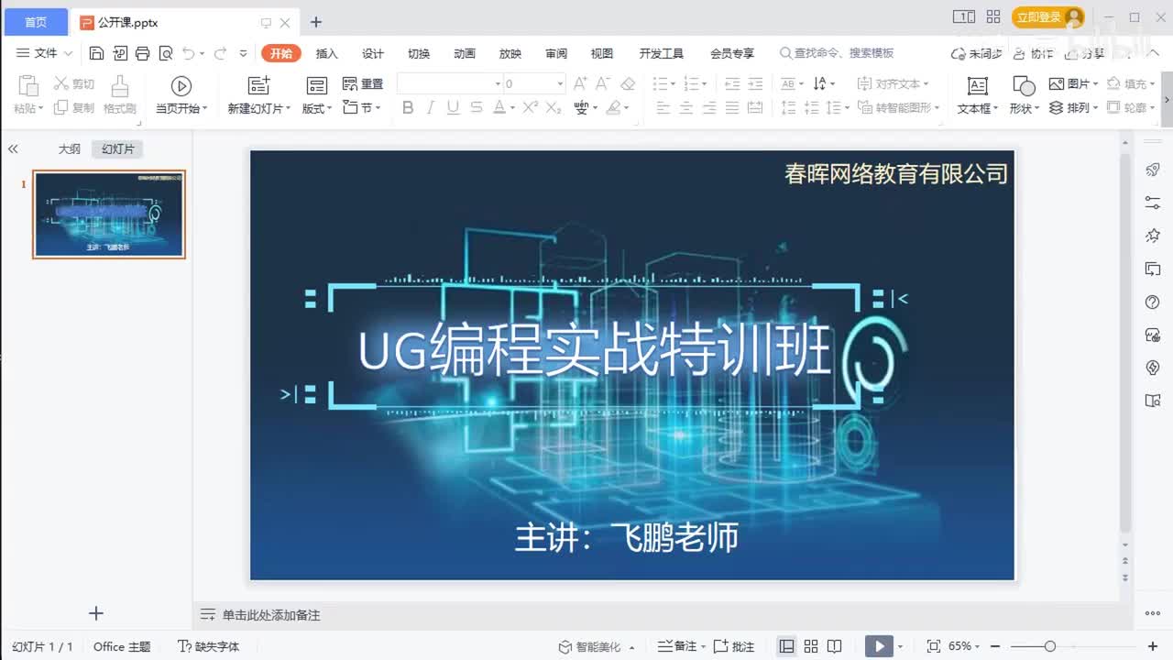The width and height of the screenshot is (1173, 660).
Task: Click the Decrease Font Size icon
Action: [604, 83]
